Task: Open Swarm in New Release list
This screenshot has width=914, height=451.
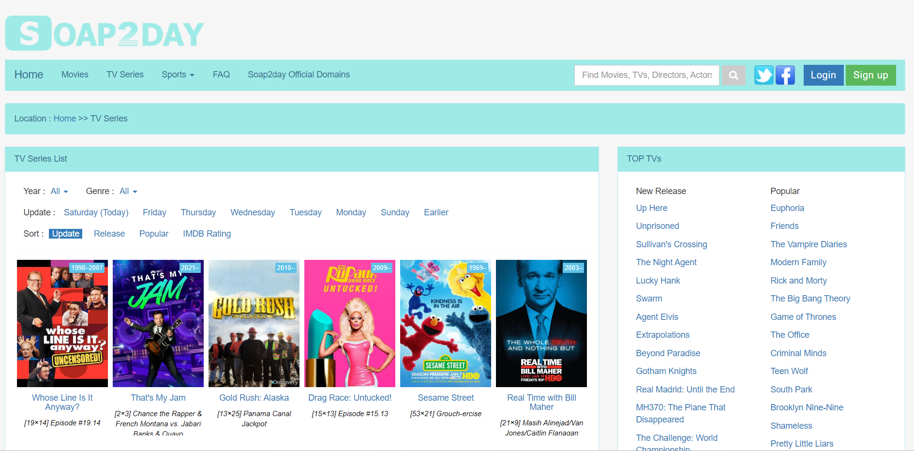Action: [x=649, y=299]
